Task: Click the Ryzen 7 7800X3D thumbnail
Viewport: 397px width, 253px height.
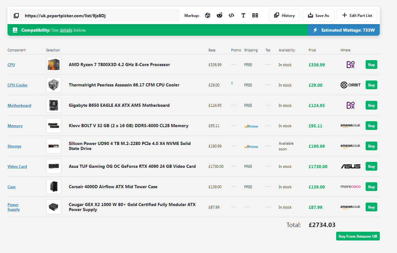Action: pyautogui.click(x=54, y=65)
